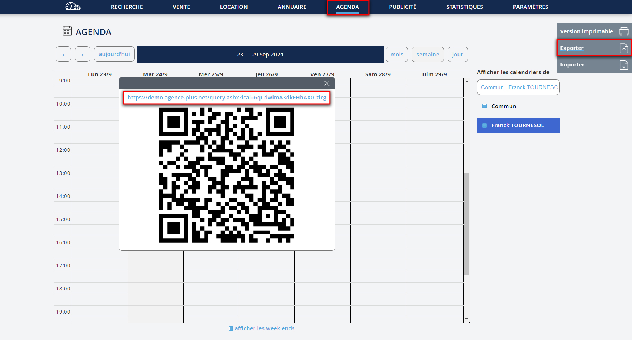
Task: Open the calendars selection dropdown field
Action: click(518, 87)
